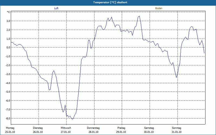Click the '1,0' y-axis label
Viewport: 216px width, 135px height.
click(x=8, y=39)
